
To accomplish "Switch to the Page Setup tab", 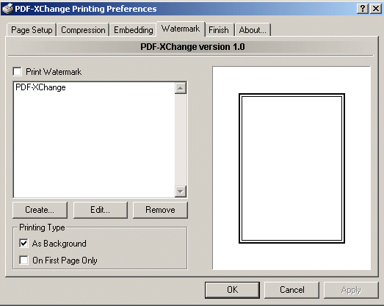I will (32, 30).
